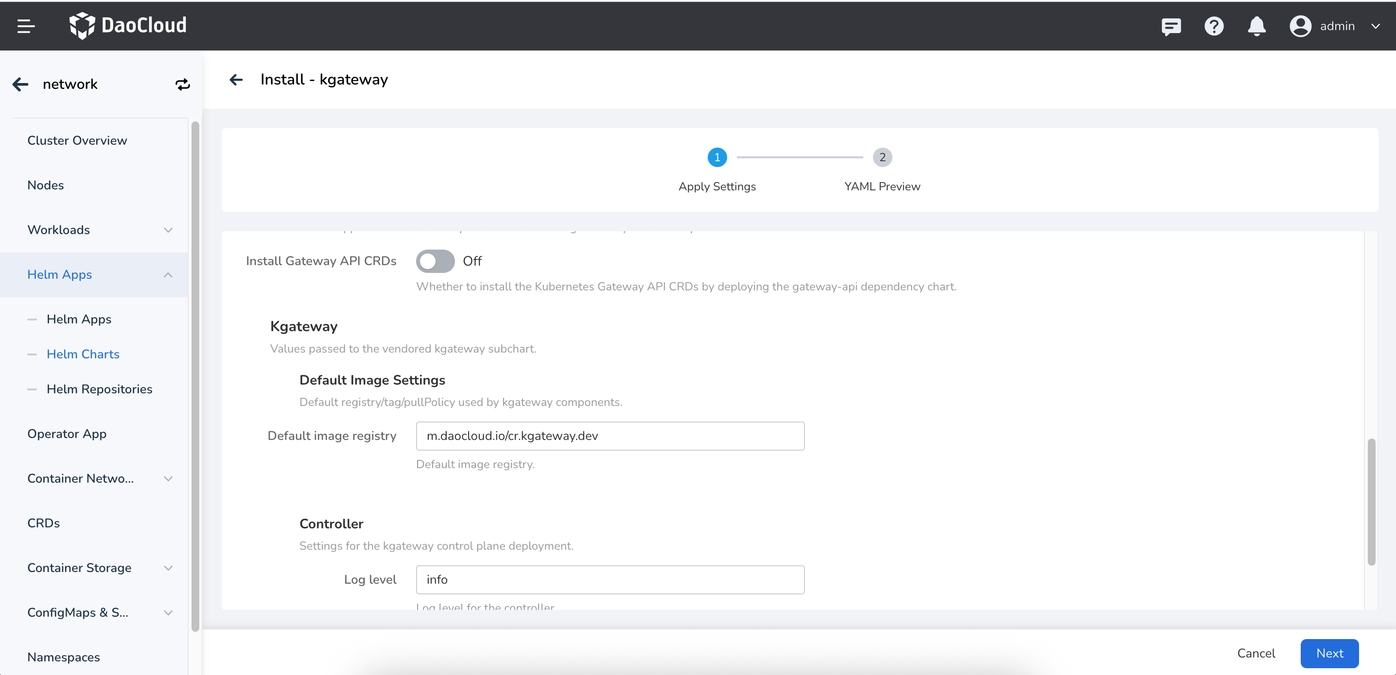Open Helm Repositories in sidebar
Viewport: 1396px width, 675px height.
pos(99,388)
